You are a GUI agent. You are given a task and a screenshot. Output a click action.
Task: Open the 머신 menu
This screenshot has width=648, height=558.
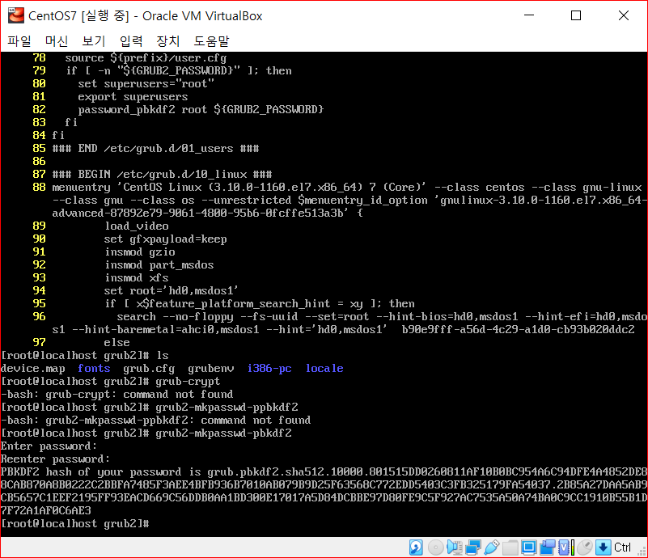56,41
